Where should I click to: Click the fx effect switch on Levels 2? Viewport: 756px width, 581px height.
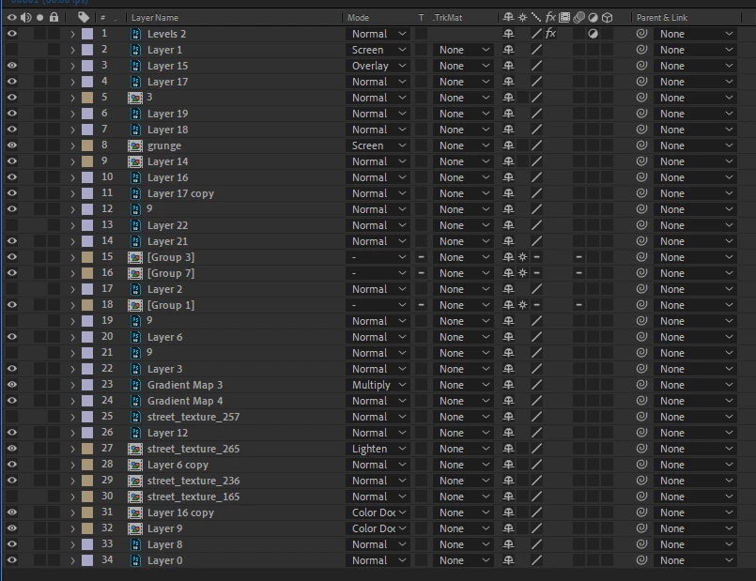pos(550,34)
